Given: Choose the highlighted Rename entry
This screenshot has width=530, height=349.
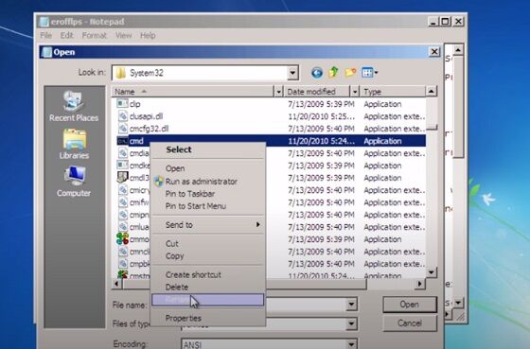Looking at the screenshot, I should coord(207,300).
